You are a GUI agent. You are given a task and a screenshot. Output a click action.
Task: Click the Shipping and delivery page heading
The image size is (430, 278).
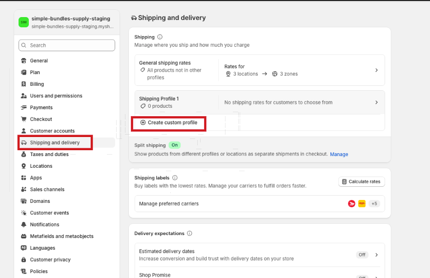point(172,18)
